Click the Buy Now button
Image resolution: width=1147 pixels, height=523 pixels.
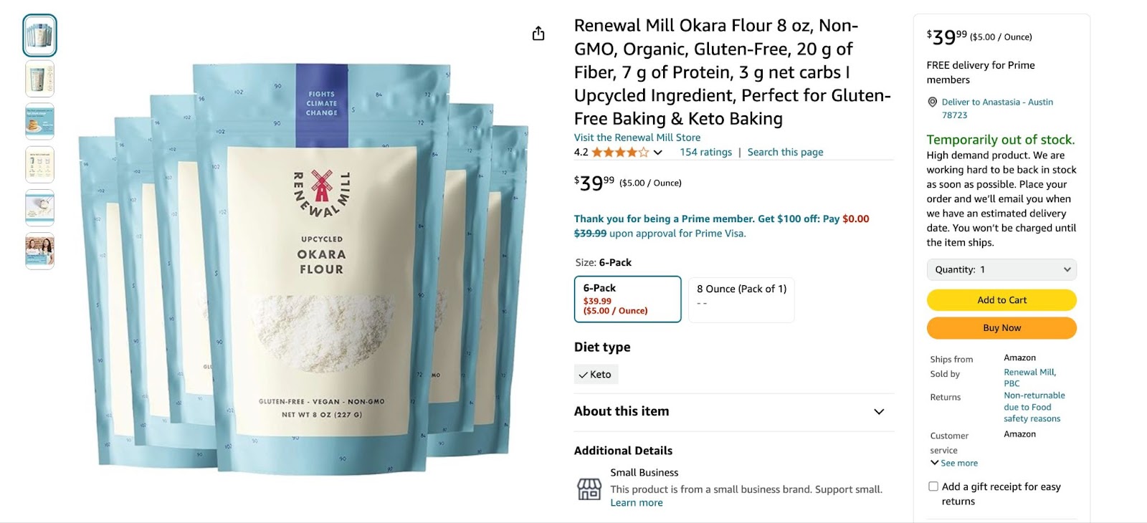[1001, 327]
